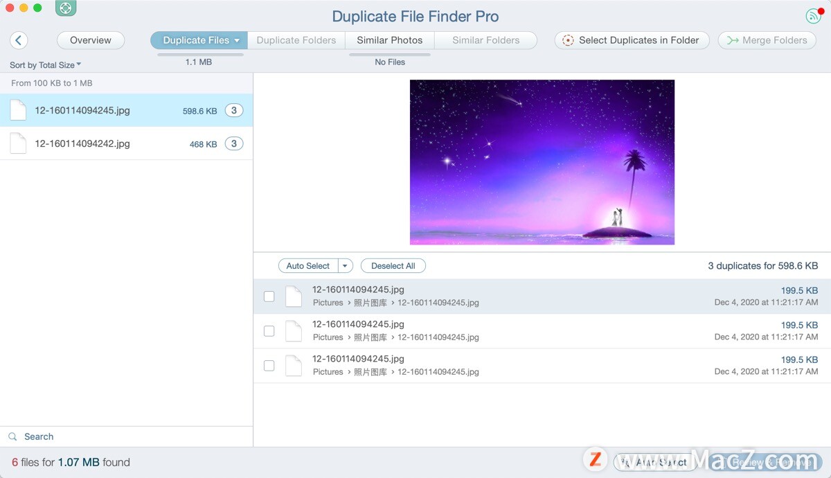Screen dimensions: 831x478
Task: Open the Sort by Total Size dropdown
Action: click(x=45, y=65)
